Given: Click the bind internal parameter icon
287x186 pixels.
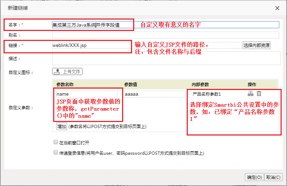Looking at the screenshot, I should (x=250, y=94).
